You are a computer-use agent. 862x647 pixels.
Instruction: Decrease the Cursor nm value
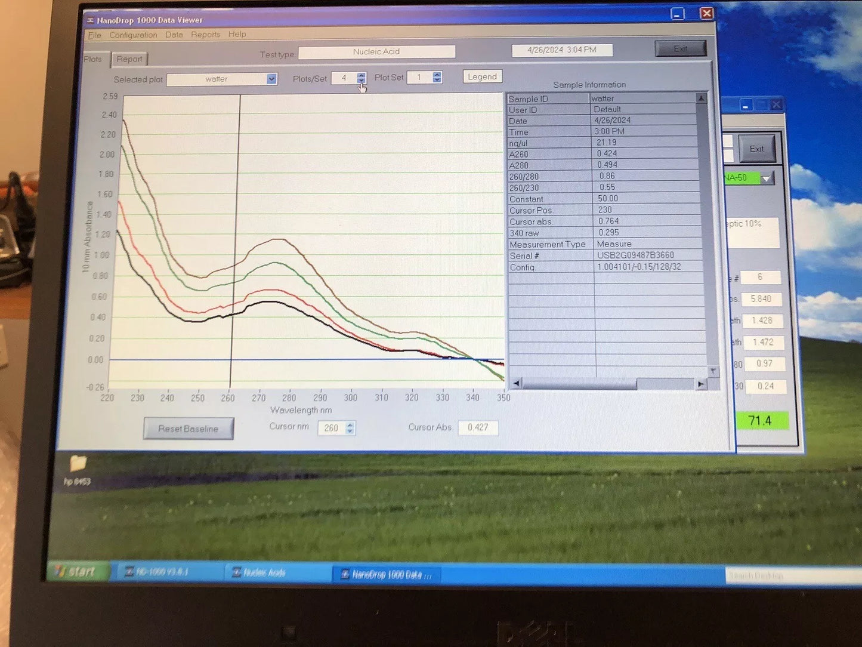point(350,431)
